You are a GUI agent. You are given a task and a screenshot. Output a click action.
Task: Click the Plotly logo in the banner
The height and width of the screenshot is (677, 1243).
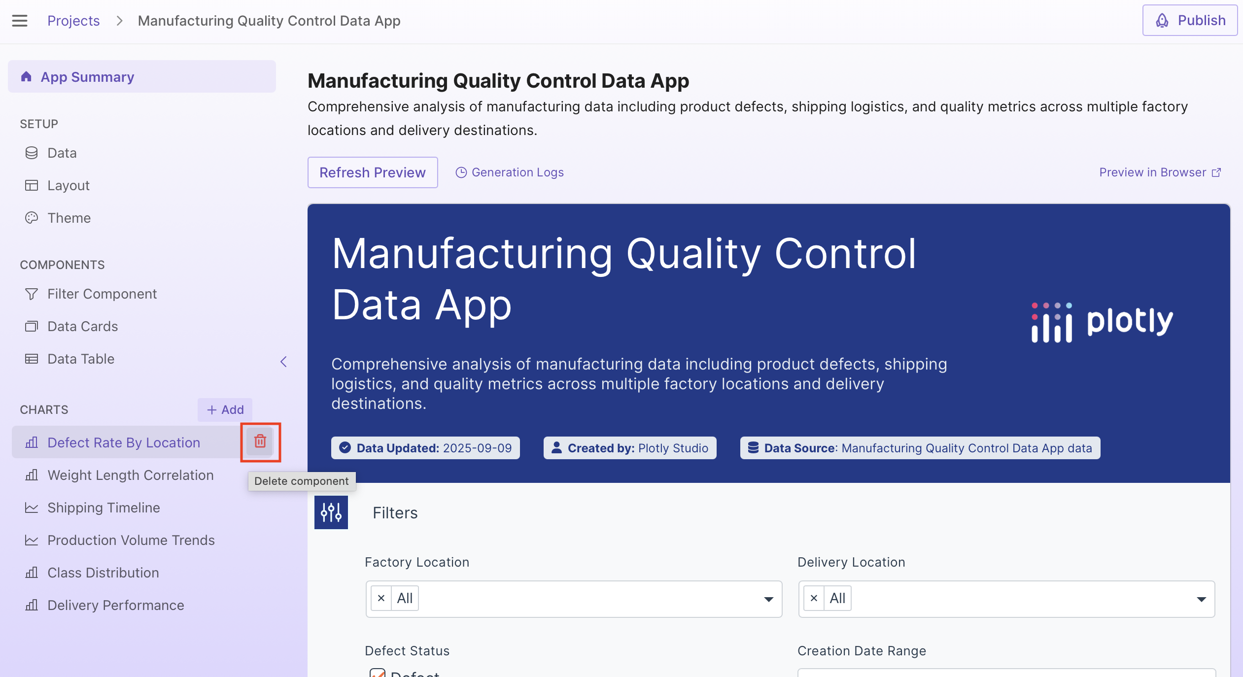coord(1102,322)
